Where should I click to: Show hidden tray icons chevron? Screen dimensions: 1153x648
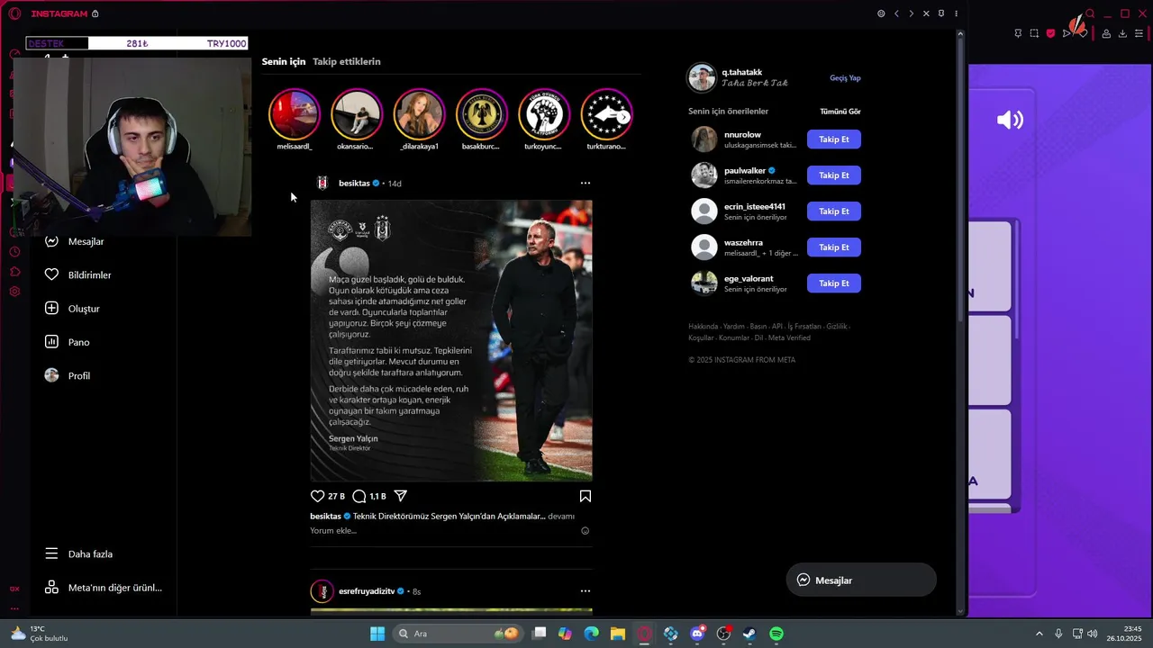click(1040, 634)
